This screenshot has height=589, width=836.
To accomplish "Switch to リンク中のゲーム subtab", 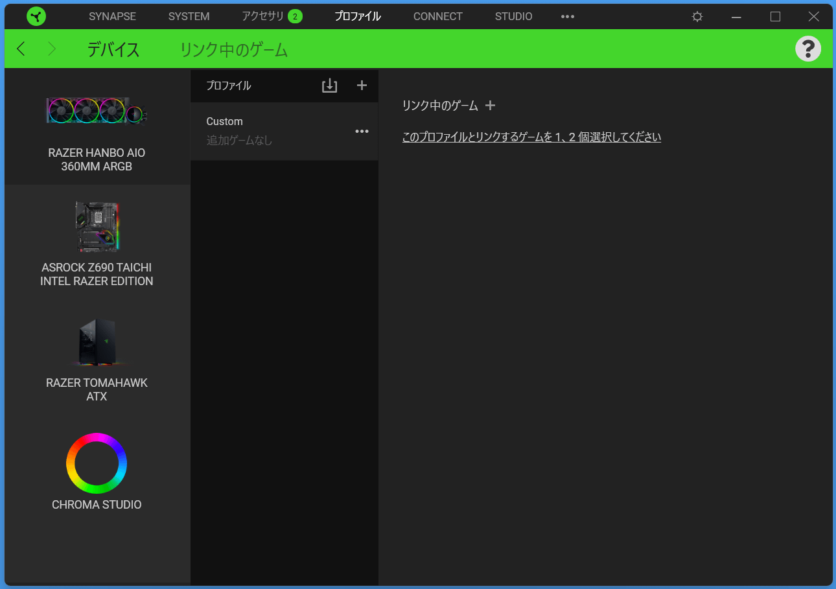I will [233, 49].
